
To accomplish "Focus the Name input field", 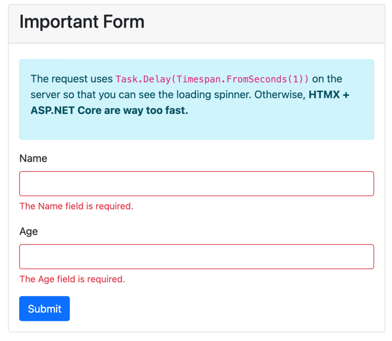I will click(x=197, y=184).
